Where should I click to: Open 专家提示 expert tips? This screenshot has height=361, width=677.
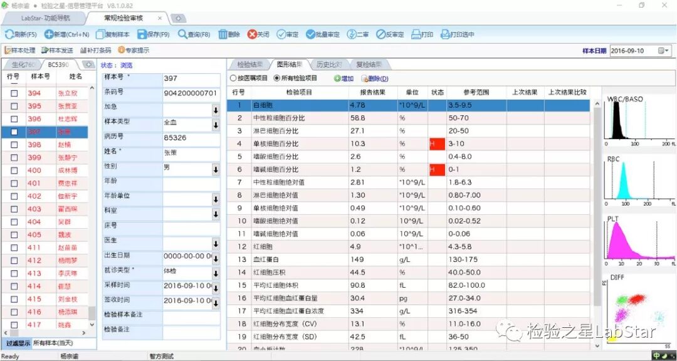(x=134, y=51)
